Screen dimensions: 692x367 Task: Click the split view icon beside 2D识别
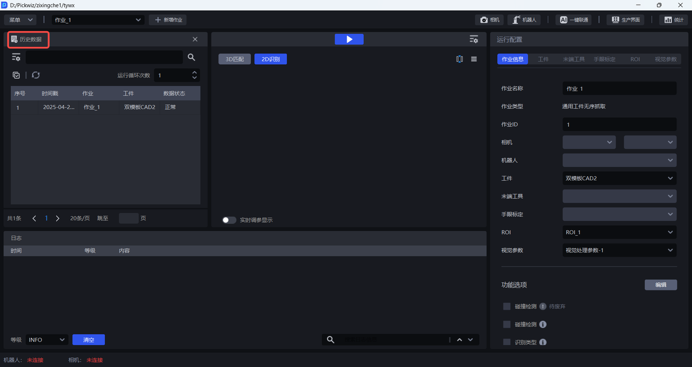point(460,59)
